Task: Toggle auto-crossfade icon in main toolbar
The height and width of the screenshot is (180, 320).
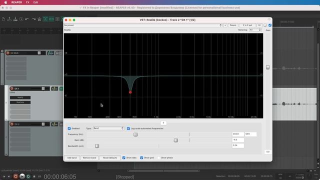Action: pos(45,19)
